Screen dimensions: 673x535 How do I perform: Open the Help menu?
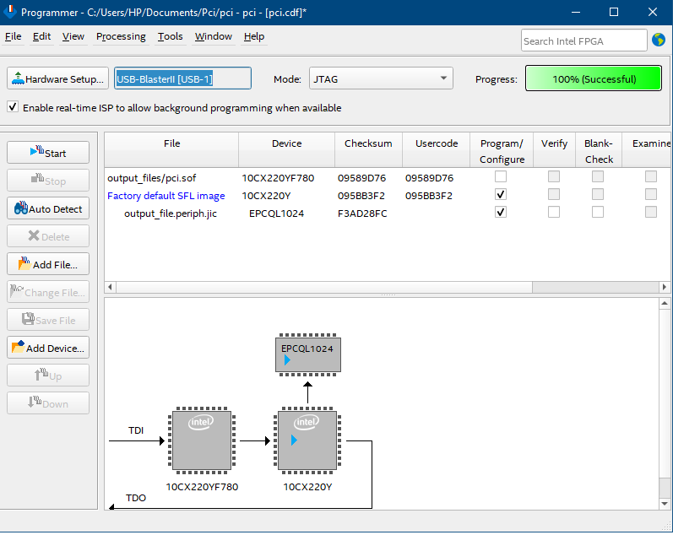pyautogui.click(x=254, y=36)
